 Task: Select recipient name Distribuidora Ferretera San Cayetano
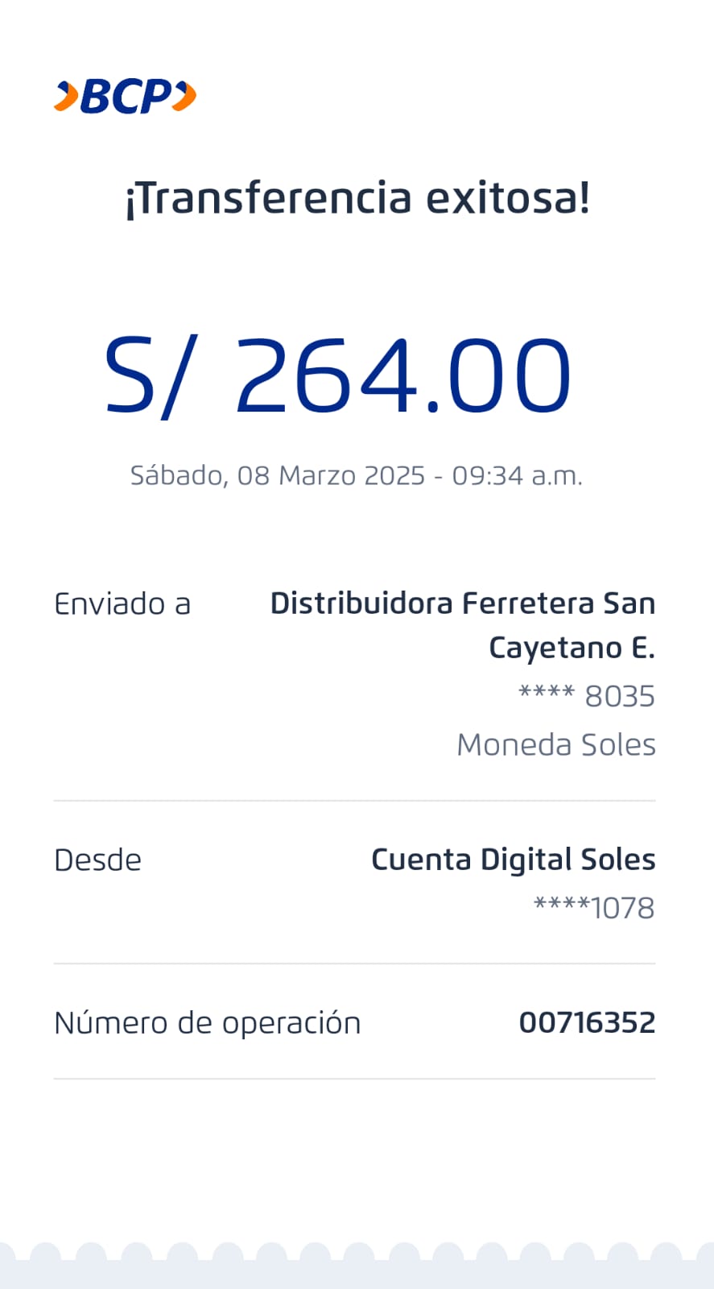coord(462,624)
